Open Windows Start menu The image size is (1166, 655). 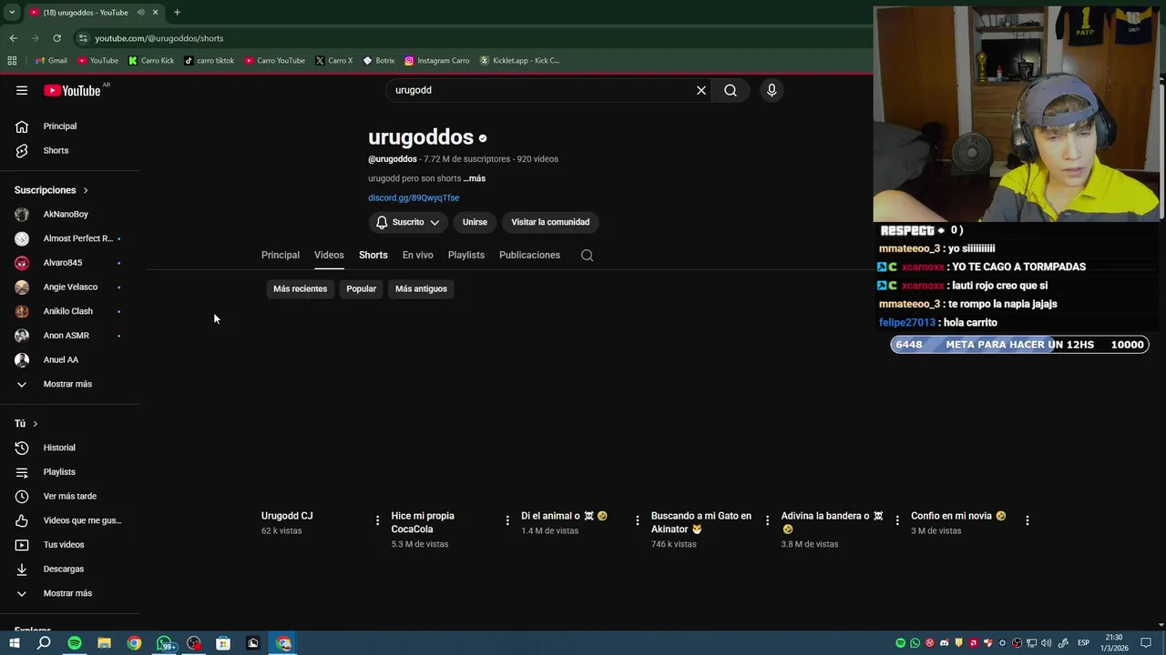tap(14, 643)
